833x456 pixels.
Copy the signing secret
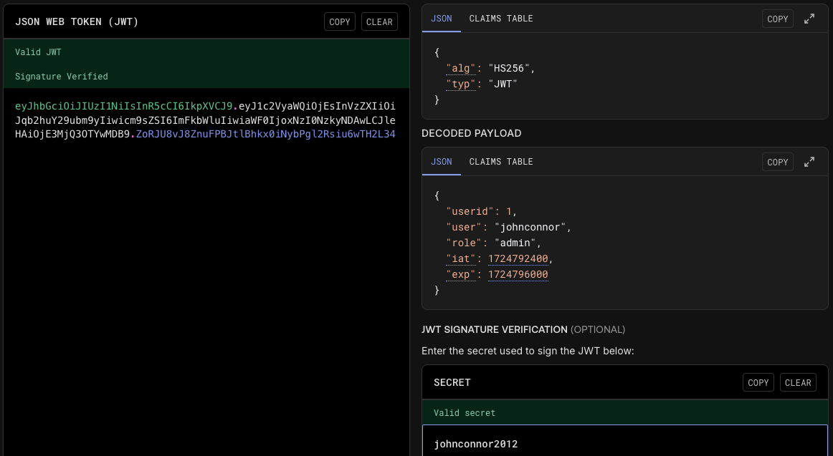(x=758, y=383)
